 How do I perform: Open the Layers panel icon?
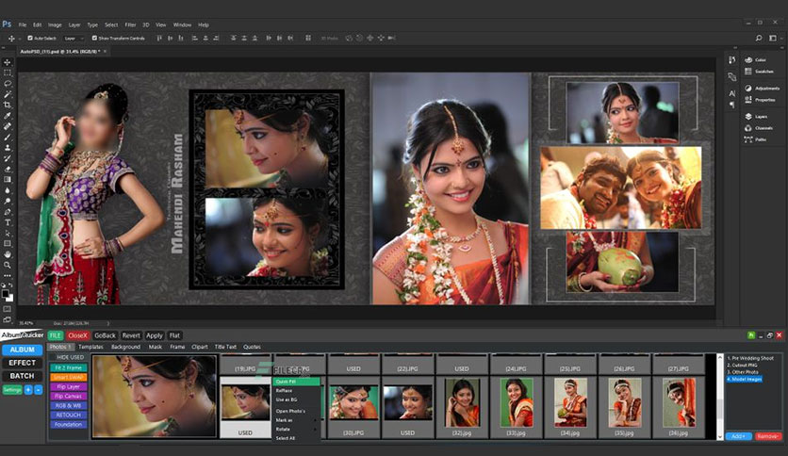coord(748,116)
